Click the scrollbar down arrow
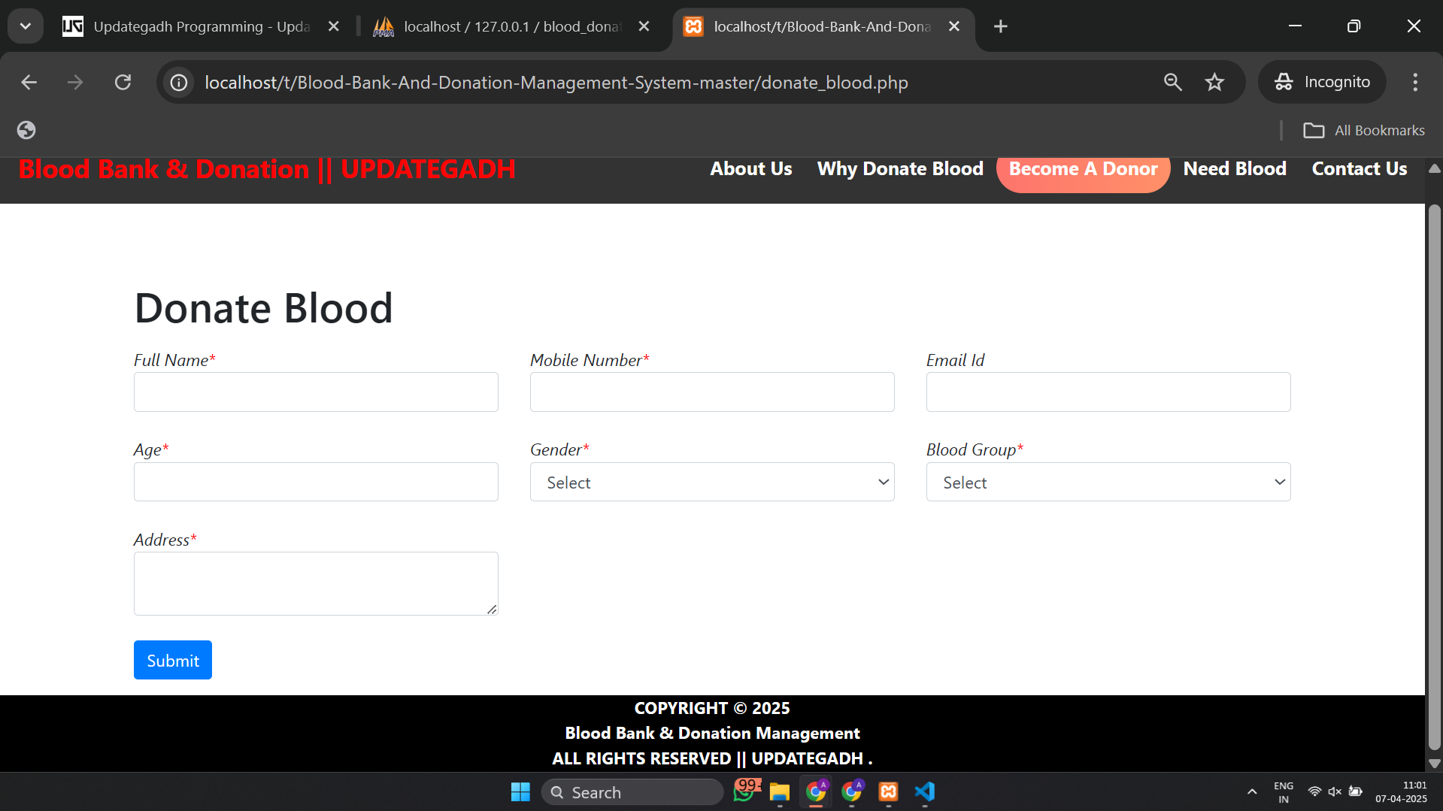 tap(1433, 764)
